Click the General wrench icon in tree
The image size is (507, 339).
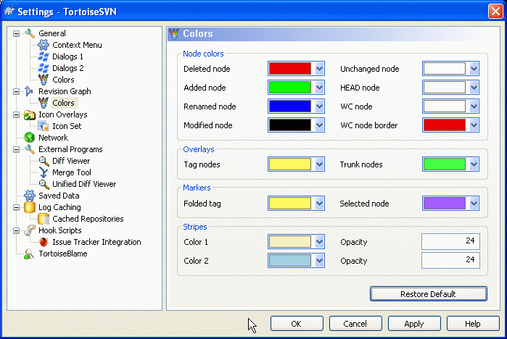pyautogui.click(x=30, y=33)
